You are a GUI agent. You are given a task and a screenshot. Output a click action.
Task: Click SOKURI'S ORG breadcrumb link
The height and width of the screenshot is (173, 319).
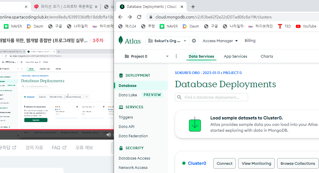197,73
